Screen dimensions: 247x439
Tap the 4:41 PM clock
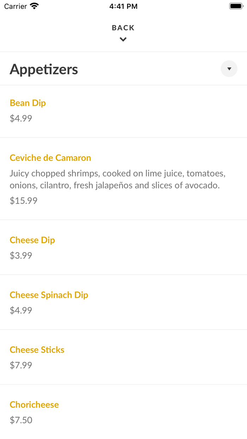[x=123, y=6]
